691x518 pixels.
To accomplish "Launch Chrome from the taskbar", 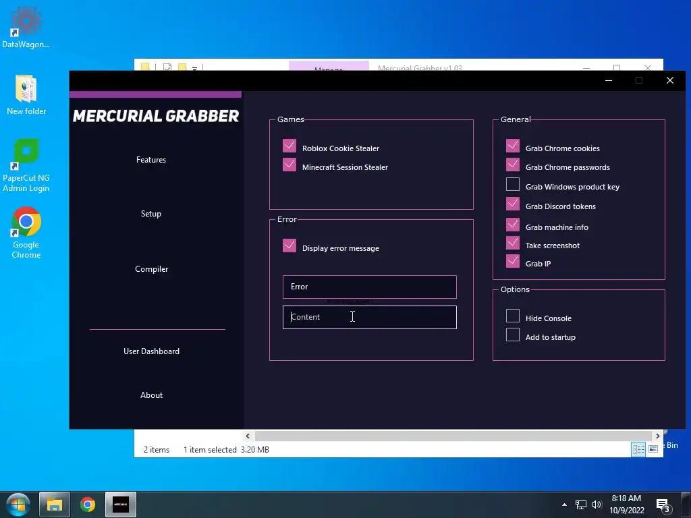I will pyautogui.click(x=88, y=505).
